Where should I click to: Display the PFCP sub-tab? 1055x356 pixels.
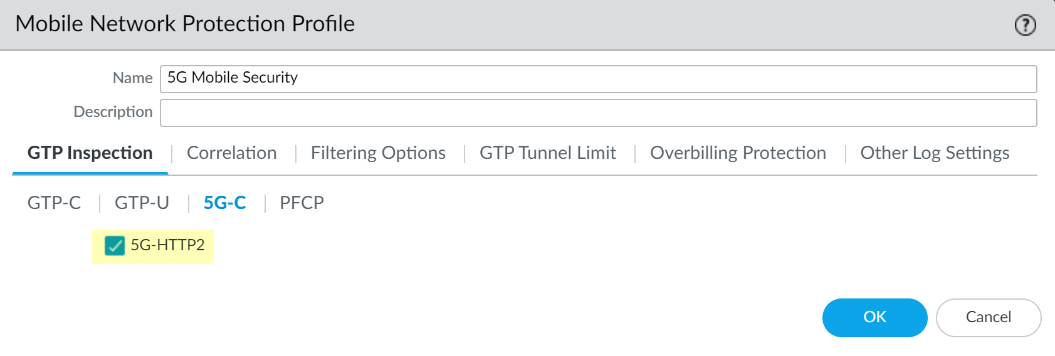(302, 203)
